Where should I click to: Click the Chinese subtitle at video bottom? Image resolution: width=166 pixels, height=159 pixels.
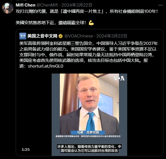89,148
